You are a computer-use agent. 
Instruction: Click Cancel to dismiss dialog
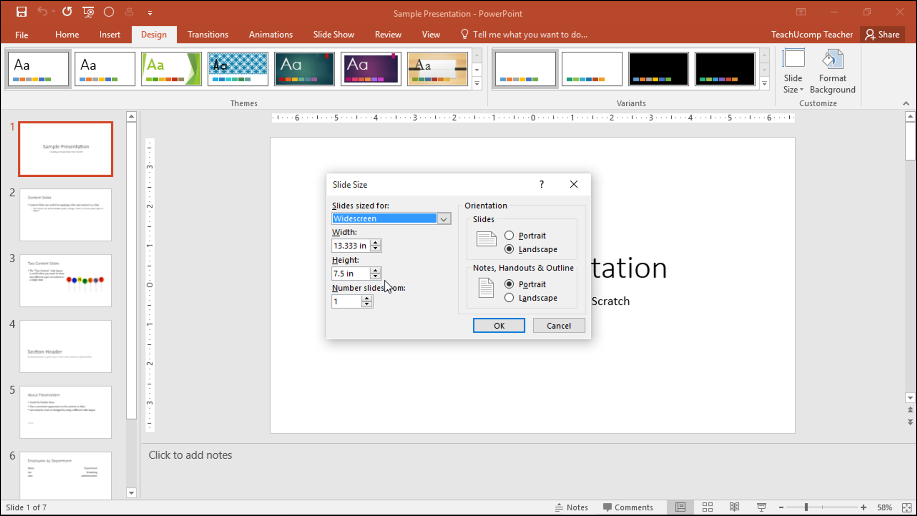[x=559, y=325]
